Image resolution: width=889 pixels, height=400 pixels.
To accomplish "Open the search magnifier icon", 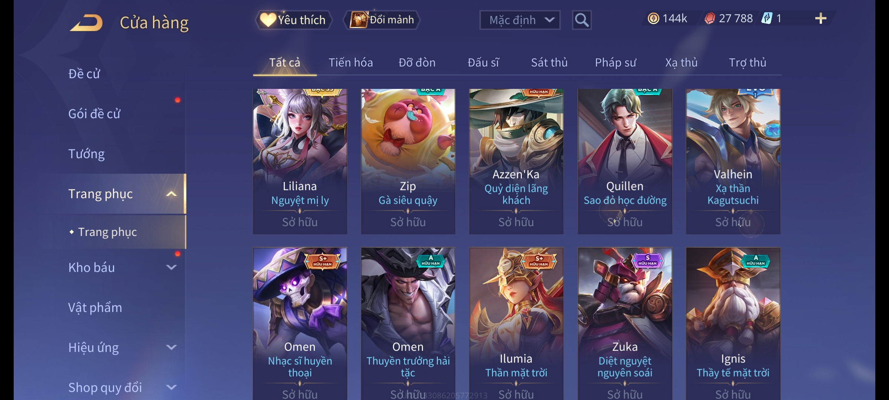I will pos(582,20).
